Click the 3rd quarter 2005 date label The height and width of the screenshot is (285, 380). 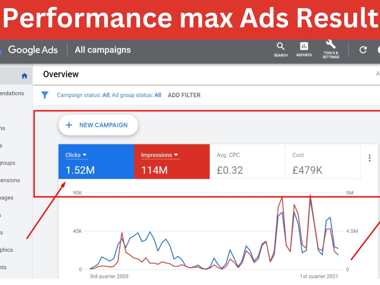coord(109,276)
